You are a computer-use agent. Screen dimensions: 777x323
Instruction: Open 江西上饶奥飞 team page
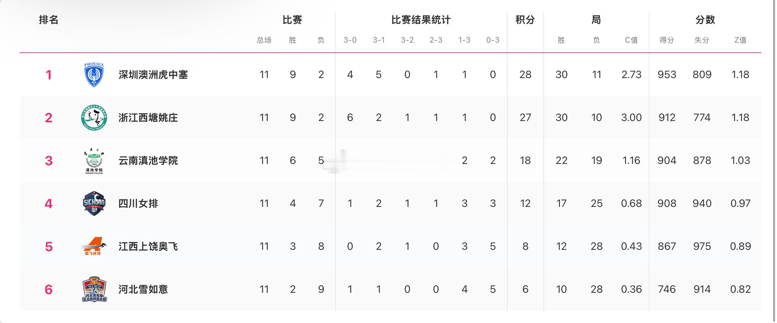(x=148, y=247)
